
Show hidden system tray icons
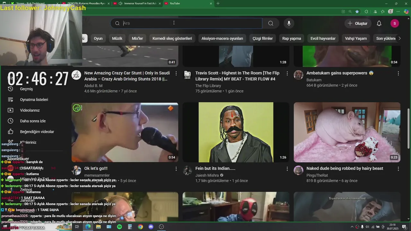352,227
